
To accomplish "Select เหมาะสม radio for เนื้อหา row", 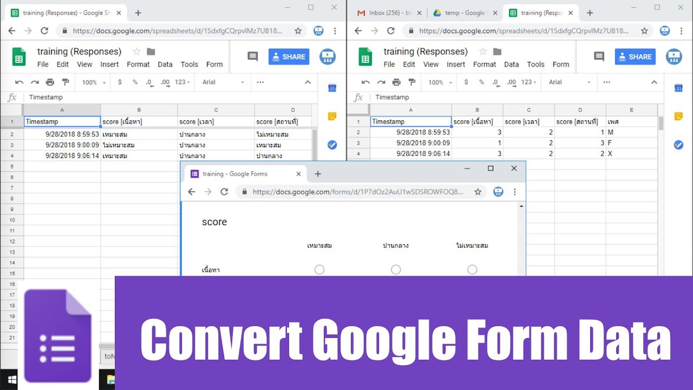I will coord(319,269).
